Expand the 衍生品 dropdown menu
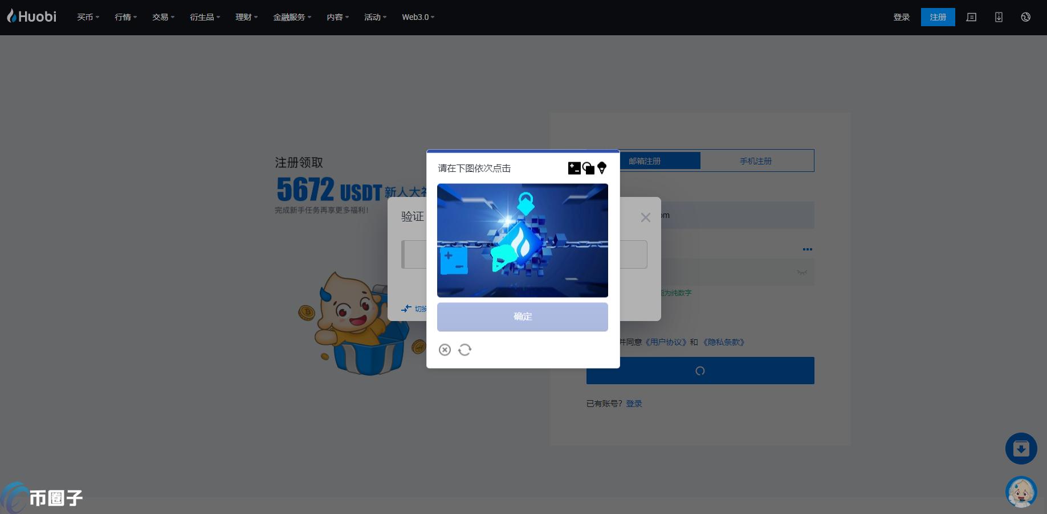Screen dimensions: 1047x514 (x=205, y=17)
